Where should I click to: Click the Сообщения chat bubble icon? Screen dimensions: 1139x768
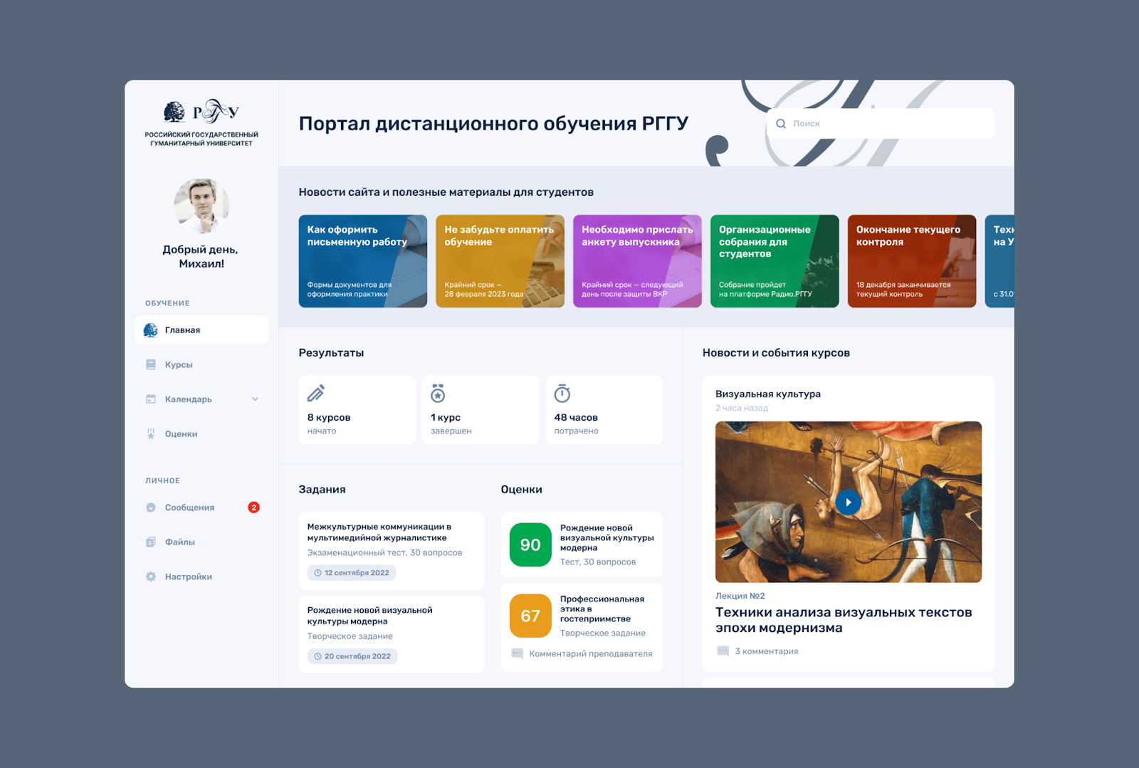(151, 507)
